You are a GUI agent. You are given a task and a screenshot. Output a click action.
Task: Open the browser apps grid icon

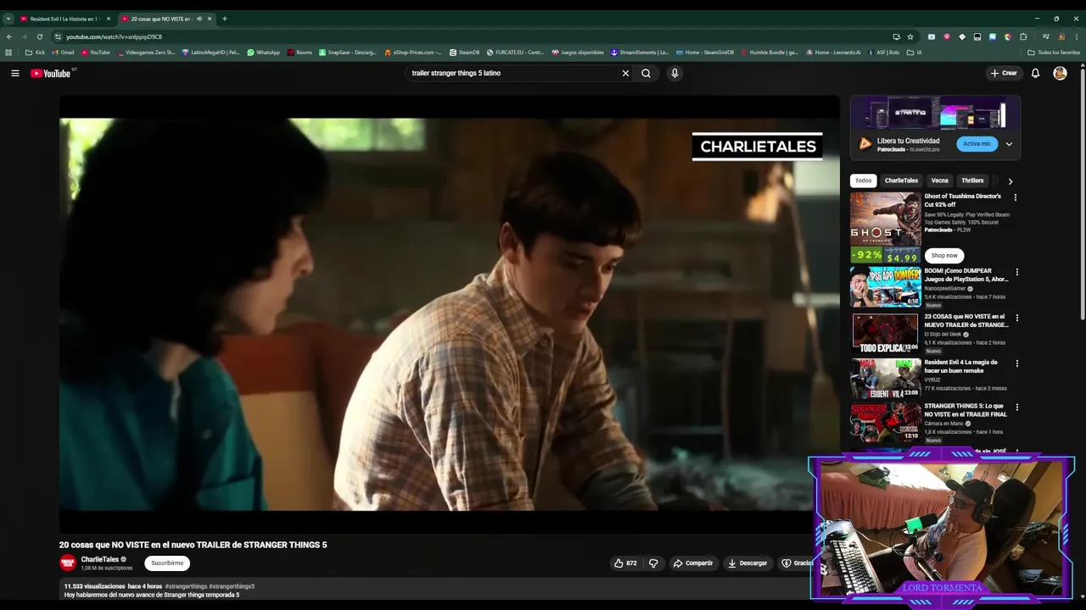pos(8,53)
